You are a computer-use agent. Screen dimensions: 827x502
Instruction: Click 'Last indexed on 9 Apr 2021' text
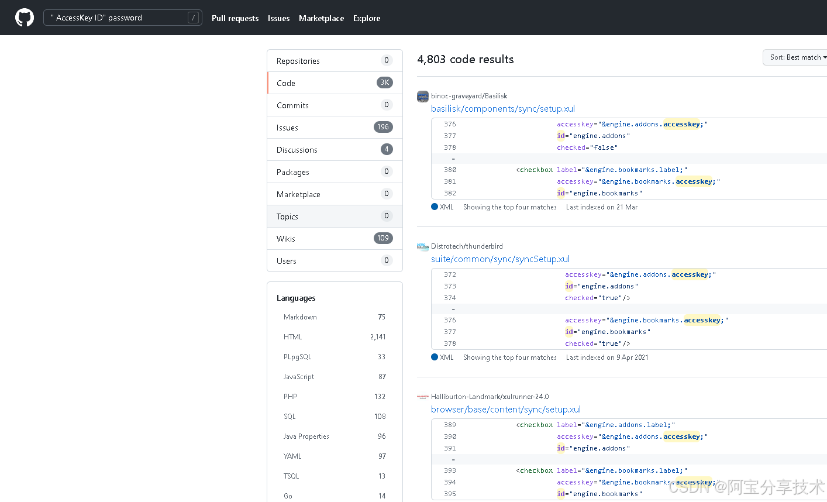pos(607,357)
